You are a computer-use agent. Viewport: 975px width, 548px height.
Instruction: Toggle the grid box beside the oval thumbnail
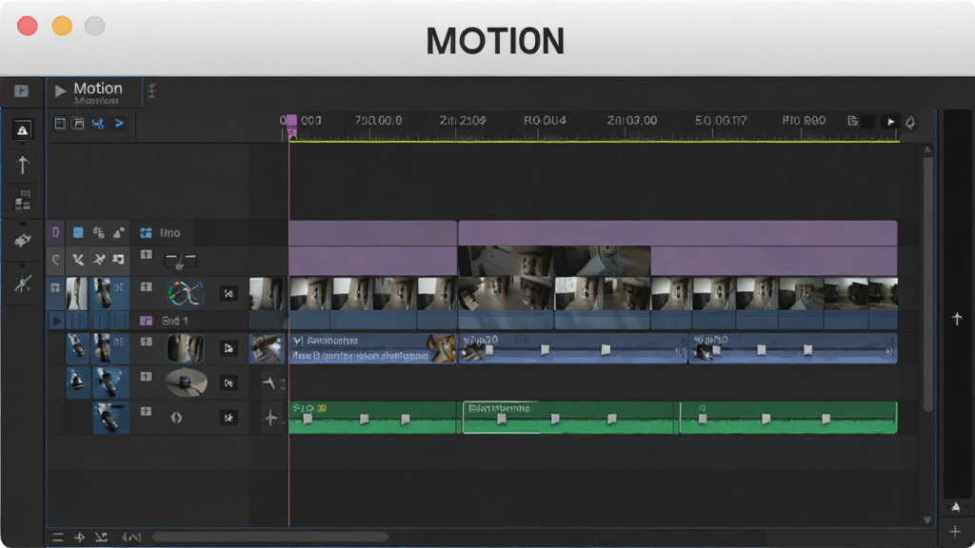click(146, 377)
